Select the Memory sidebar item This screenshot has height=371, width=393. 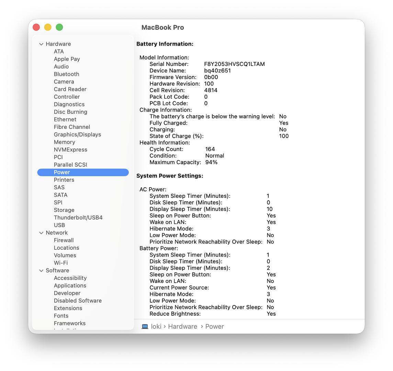(64, 142)
